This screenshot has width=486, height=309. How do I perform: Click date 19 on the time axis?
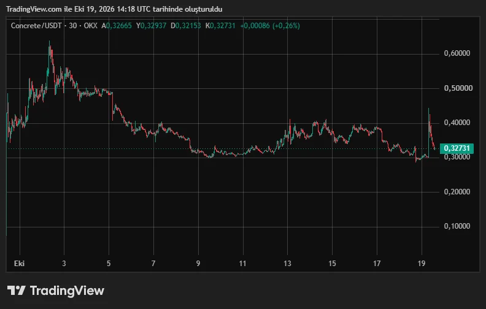[x=421, y=264]
